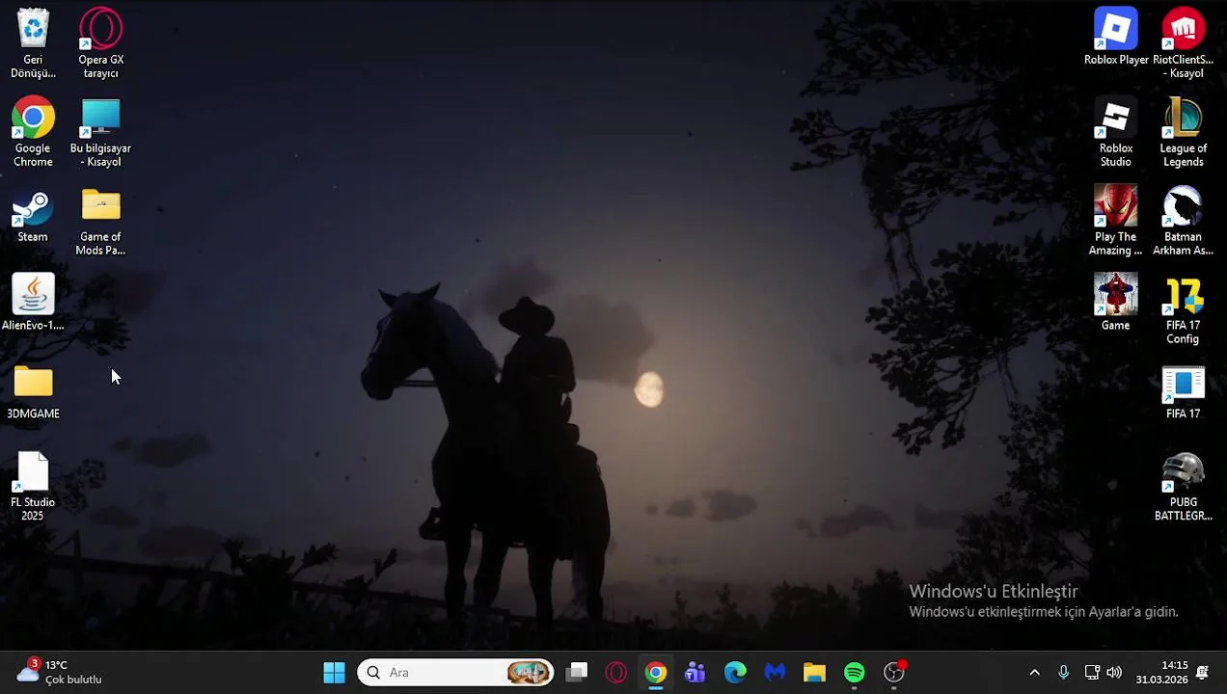This screenshot has width=1227, height=694.
Task: Open the Windows Start menu
Action: coord(334,673)
